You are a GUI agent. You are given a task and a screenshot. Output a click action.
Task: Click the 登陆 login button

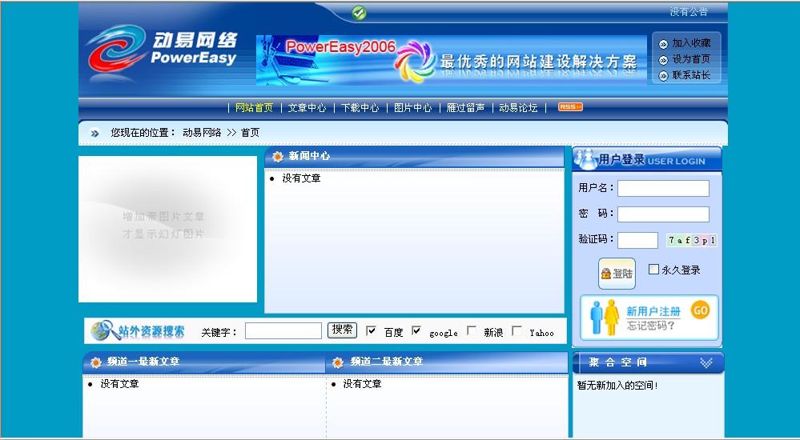point(617,274)
